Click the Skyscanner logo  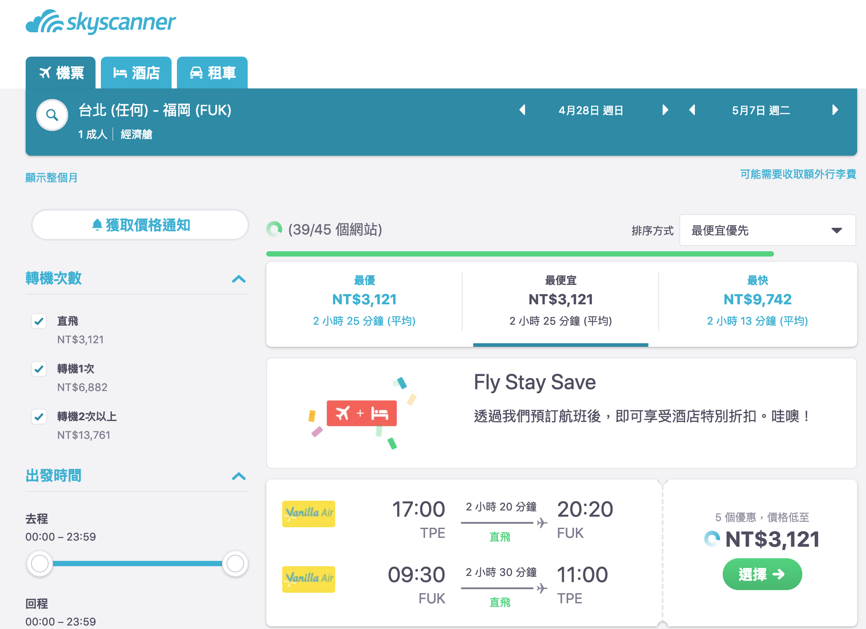point(101,22)
